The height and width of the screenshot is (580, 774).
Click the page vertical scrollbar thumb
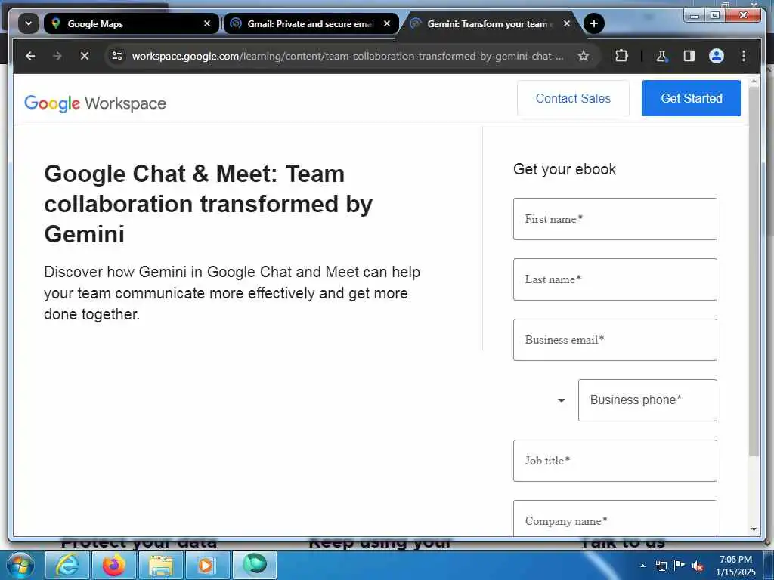(754, 272)
